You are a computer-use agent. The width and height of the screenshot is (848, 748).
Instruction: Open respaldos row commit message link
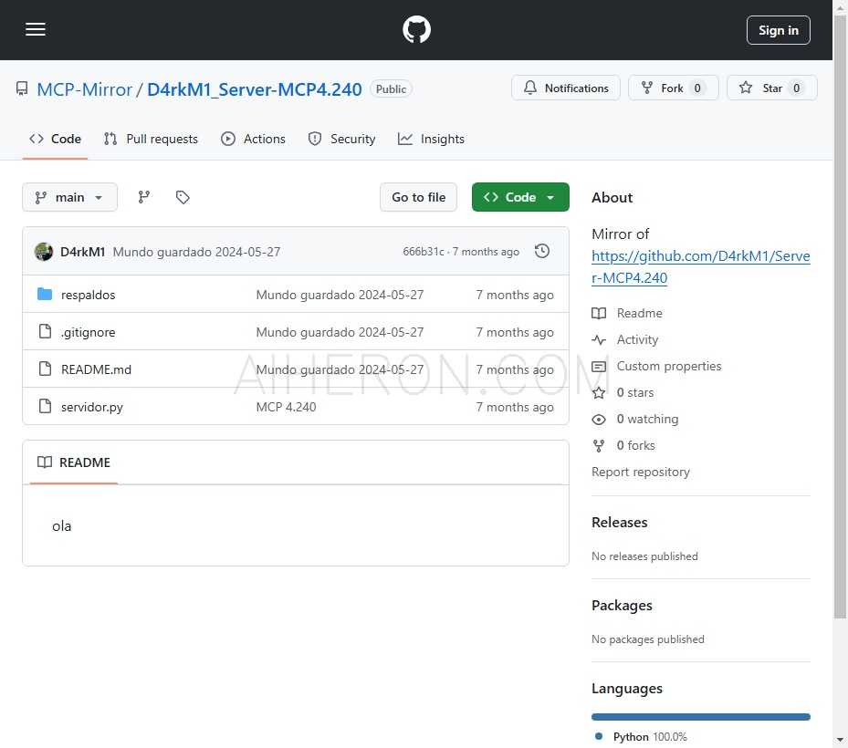pyautogui.click(x=340, y=295)
